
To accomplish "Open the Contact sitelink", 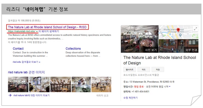I will tap(18, 49).
